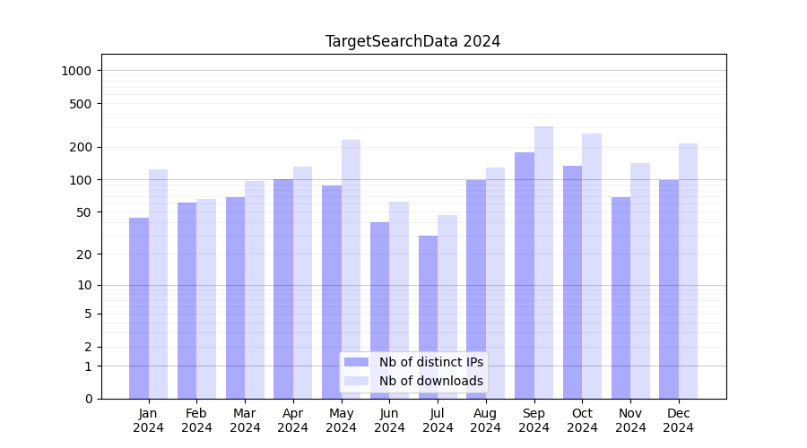807x448 pixels.
Task: Click the 0 y-axis tick label
Action: pyautogui.click(x=88, y=399)
